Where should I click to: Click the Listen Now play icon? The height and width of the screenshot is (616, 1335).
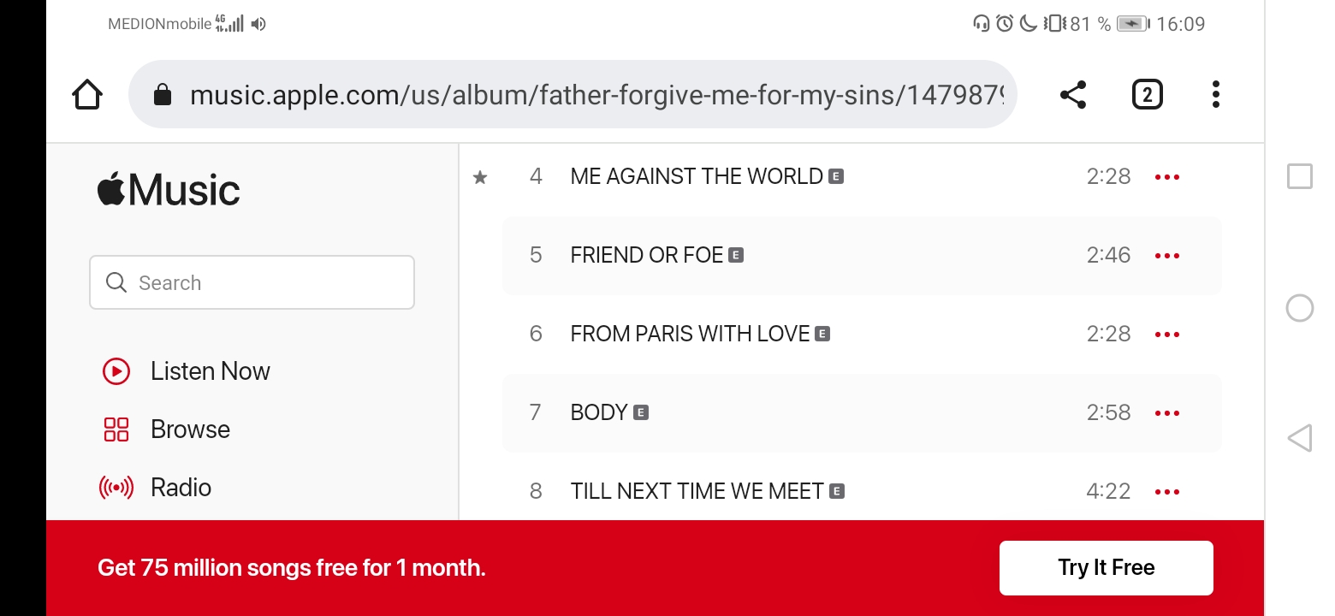[x=116, y=371]
